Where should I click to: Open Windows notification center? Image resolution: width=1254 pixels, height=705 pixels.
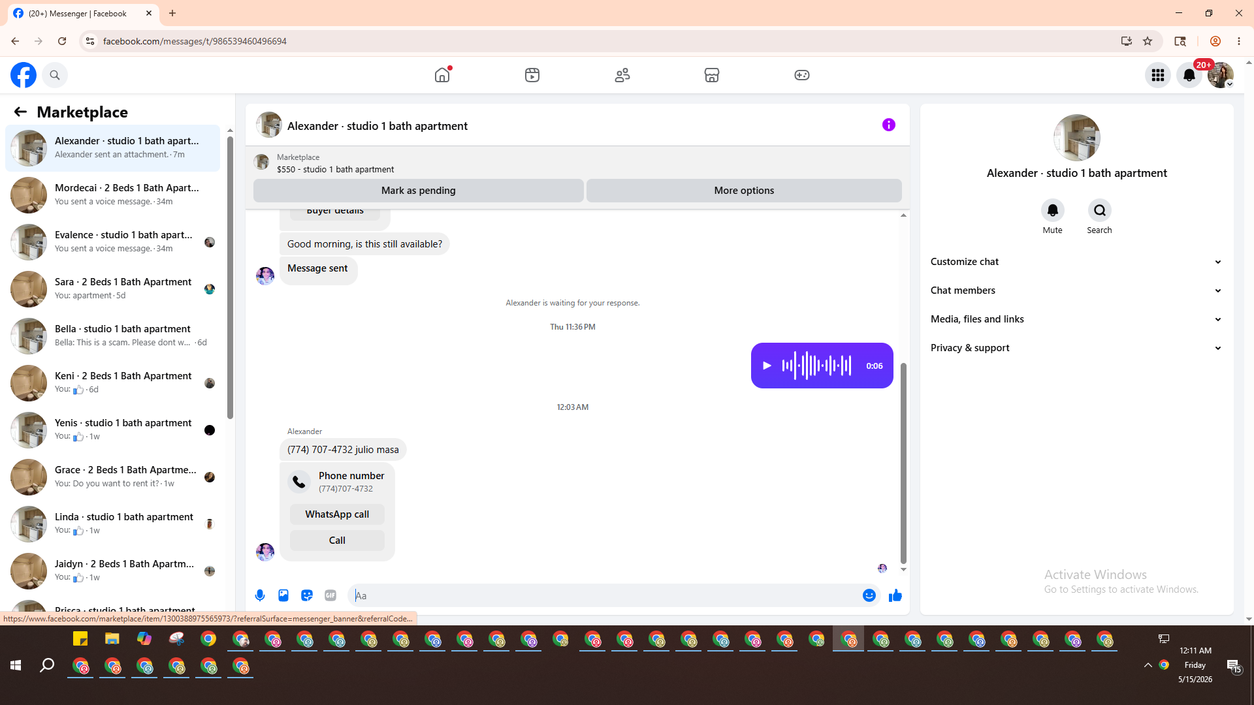(1234, 666)
